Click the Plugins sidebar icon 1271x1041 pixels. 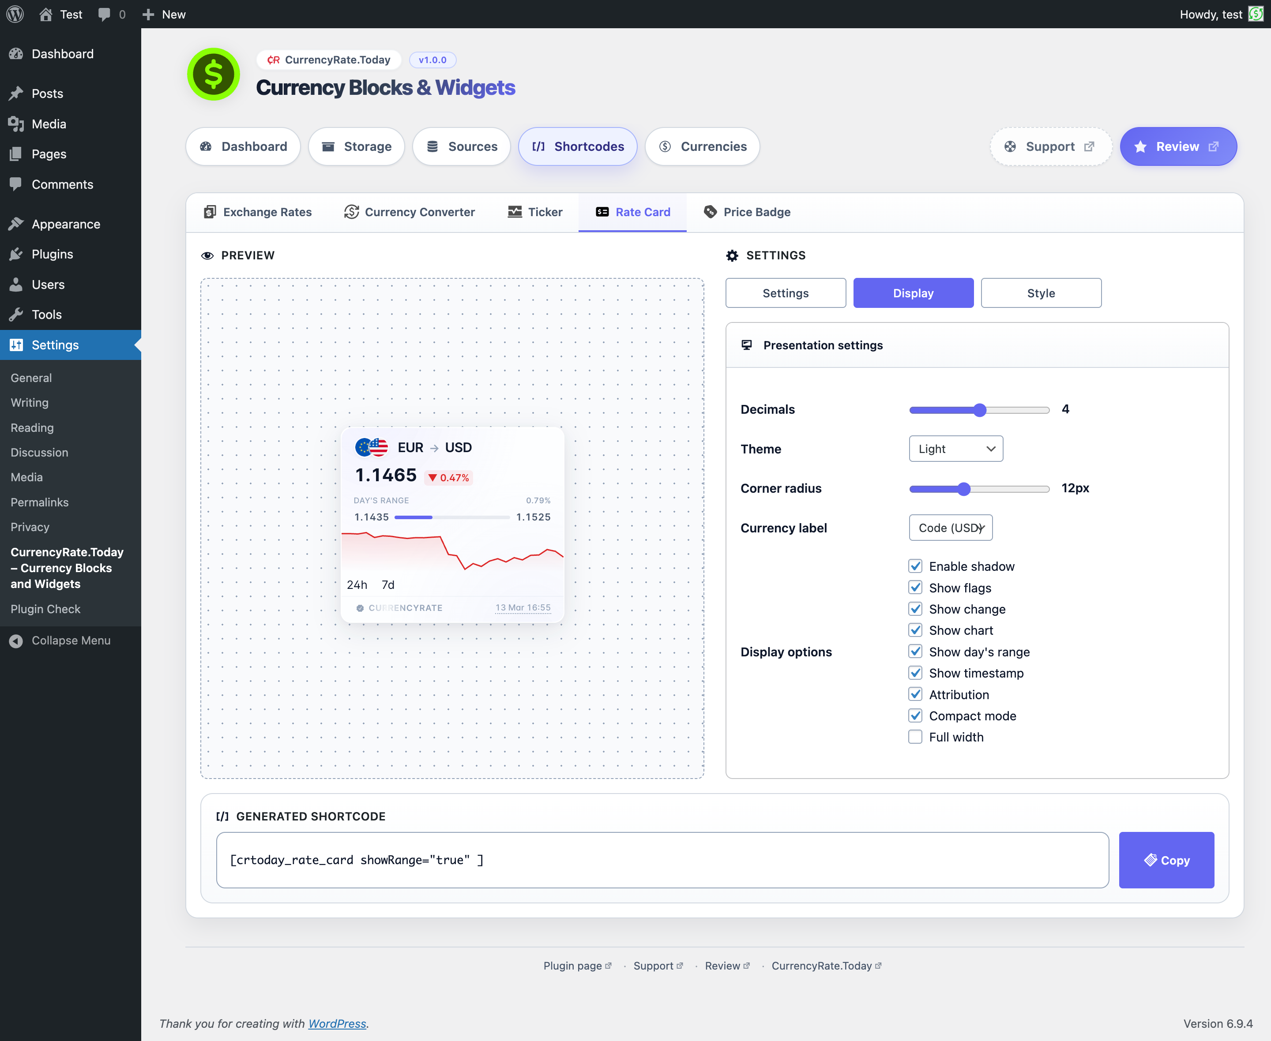[16, 254]
